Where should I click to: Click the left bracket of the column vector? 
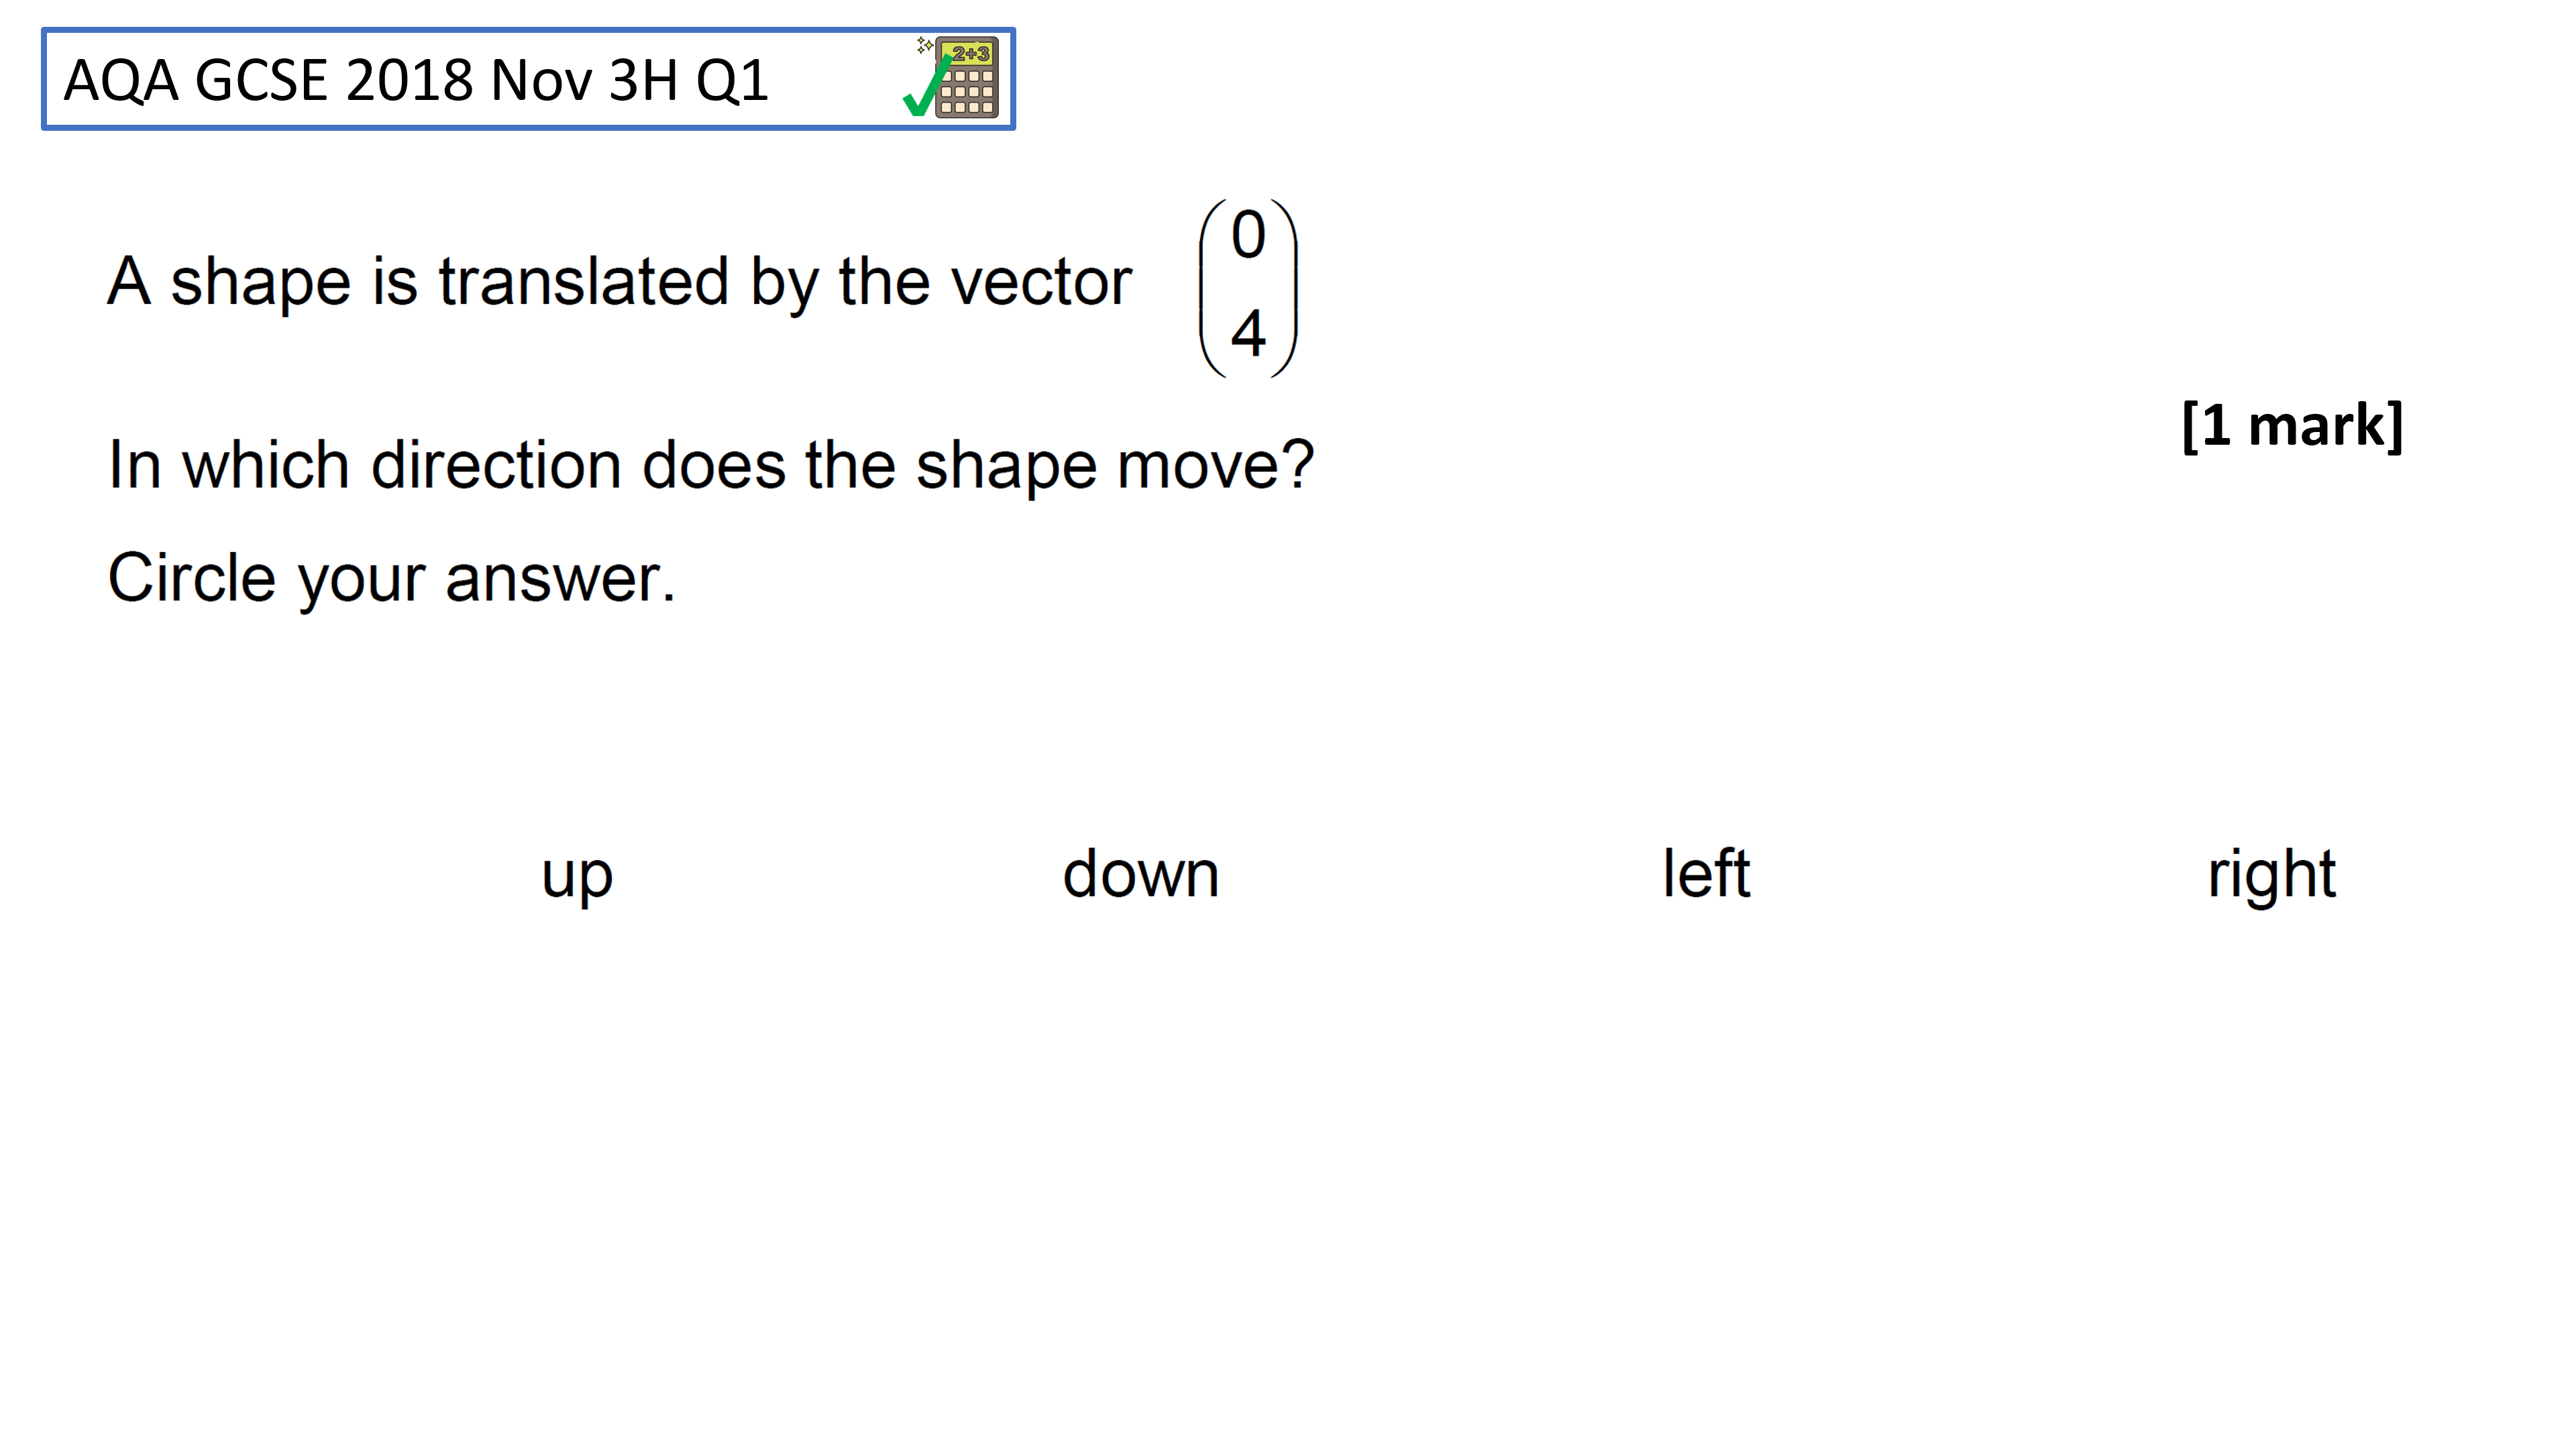[x=1211, y=288]
